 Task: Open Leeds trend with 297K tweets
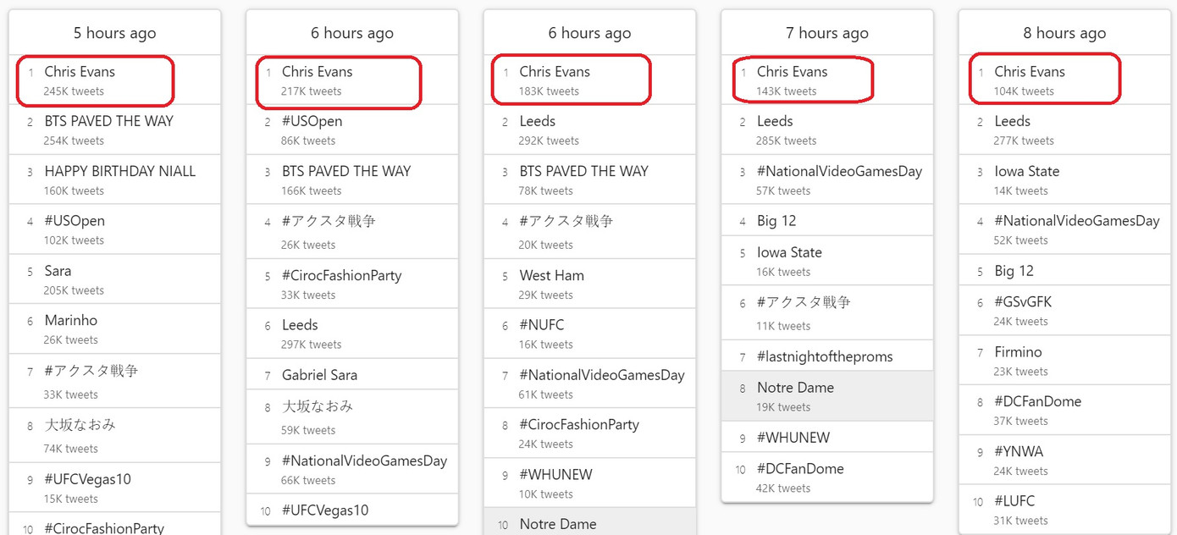pyautogui.click(x=300, y=325)
